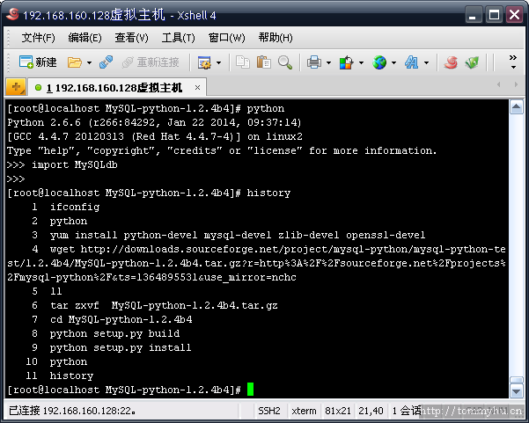Expand the font dropdown arrow
This screenshot has height=423, width=529.
click(x=426, y=62)
